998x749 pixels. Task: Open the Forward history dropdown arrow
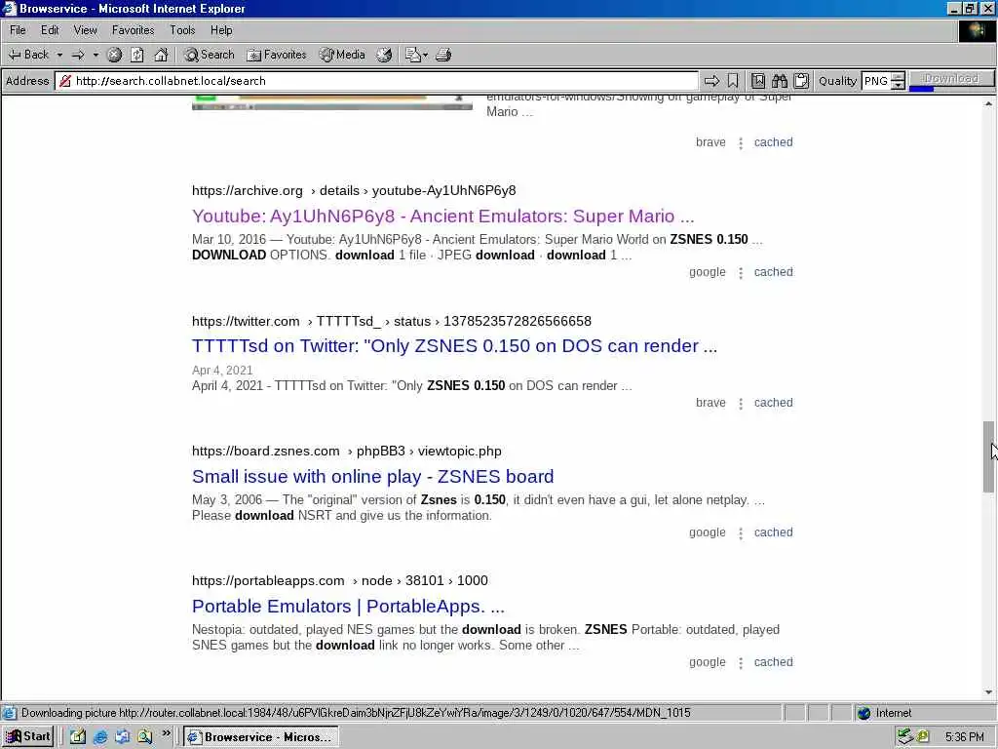(96, 55)
